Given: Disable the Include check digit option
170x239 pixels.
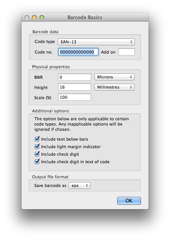Looking at the screenshot, I should coord(37,154).
